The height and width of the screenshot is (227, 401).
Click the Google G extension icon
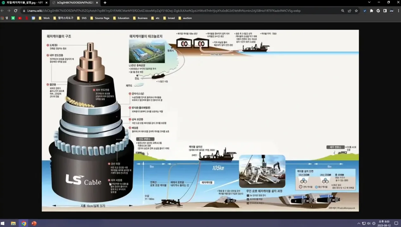(378, 11)
